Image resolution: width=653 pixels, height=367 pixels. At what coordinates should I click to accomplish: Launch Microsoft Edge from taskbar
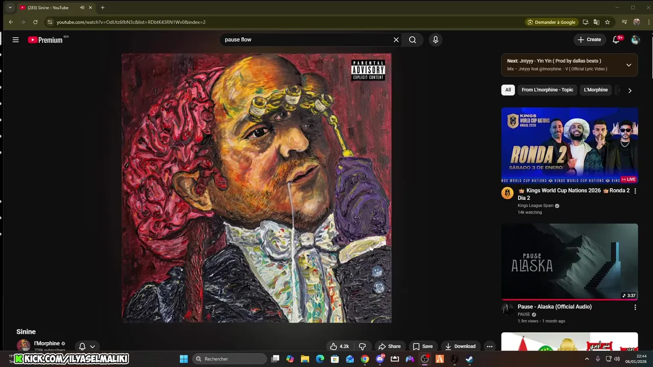point(320,359)
